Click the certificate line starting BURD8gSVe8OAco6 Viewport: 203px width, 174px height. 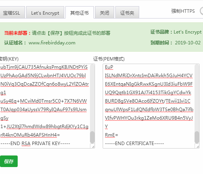coord(148,101)
